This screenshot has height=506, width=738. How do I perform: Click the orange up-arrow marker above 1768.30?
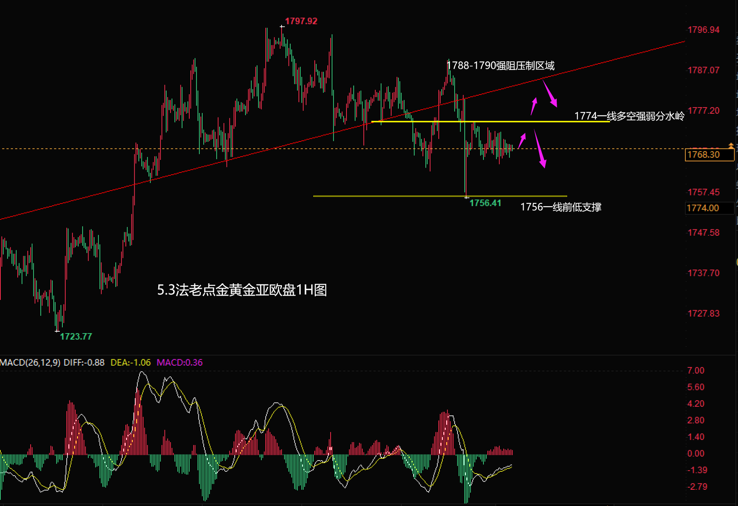pyautogui.click(x=731, y=146)
